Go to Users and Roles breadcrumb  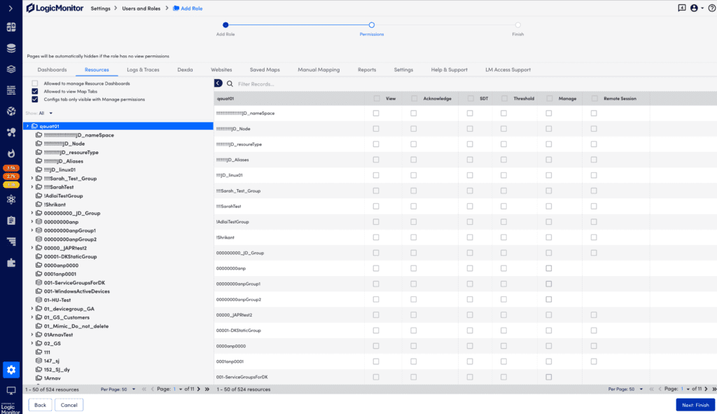(141, 8)
